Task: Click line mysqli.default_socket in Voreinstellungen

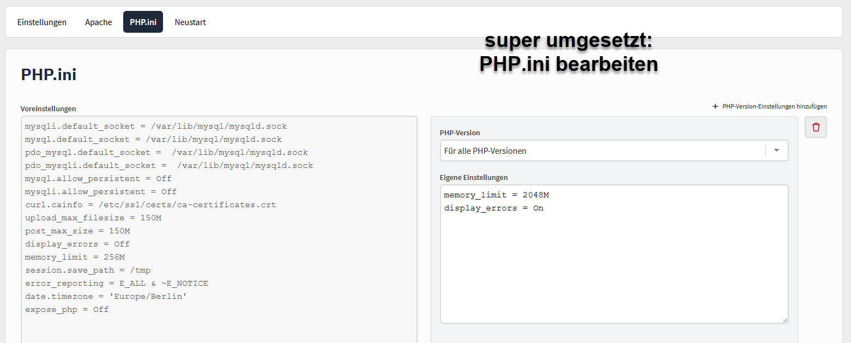Action: (156, 126)
